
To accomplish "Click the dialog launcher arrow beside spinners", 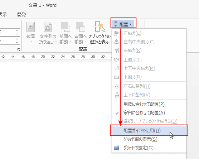I will (x=19, y=50).
